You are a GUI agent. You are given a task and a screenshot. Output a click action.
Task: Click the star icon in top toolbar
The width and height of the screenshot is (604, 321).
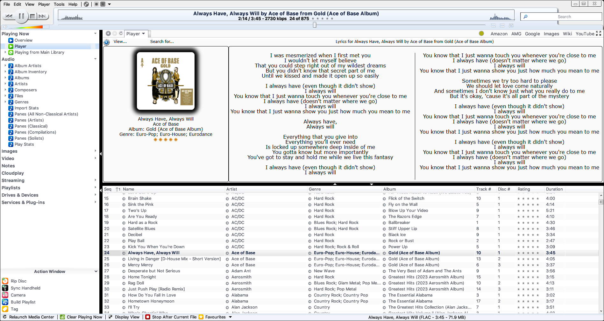103,4
